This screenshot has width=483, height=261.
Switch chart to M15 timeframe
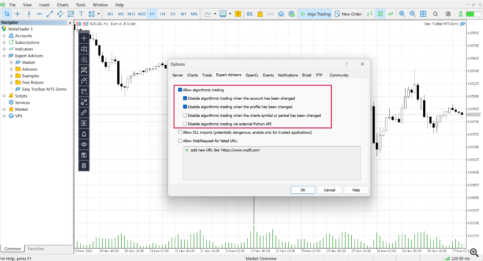coord(131,14)
